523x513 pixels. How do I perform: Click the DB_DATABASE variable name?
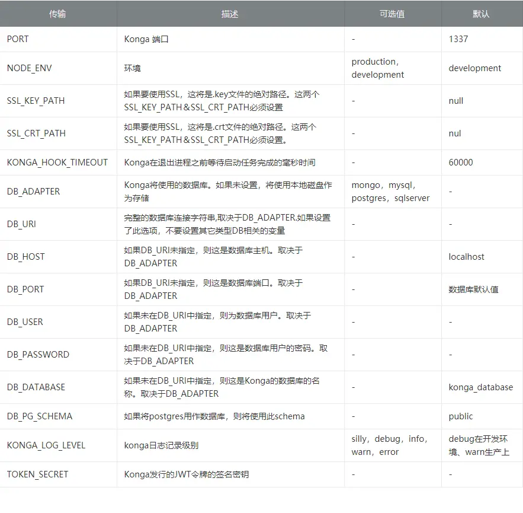click(x=36, y=387)
